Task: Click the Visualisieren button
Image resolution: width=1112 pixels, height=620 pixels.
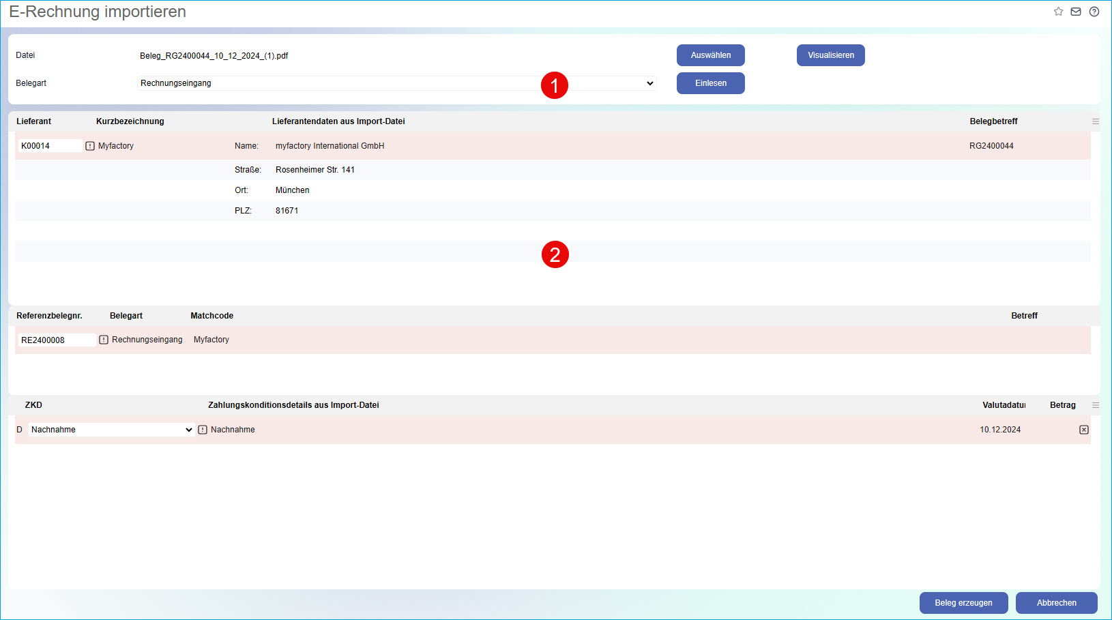Action: (831, 55)
